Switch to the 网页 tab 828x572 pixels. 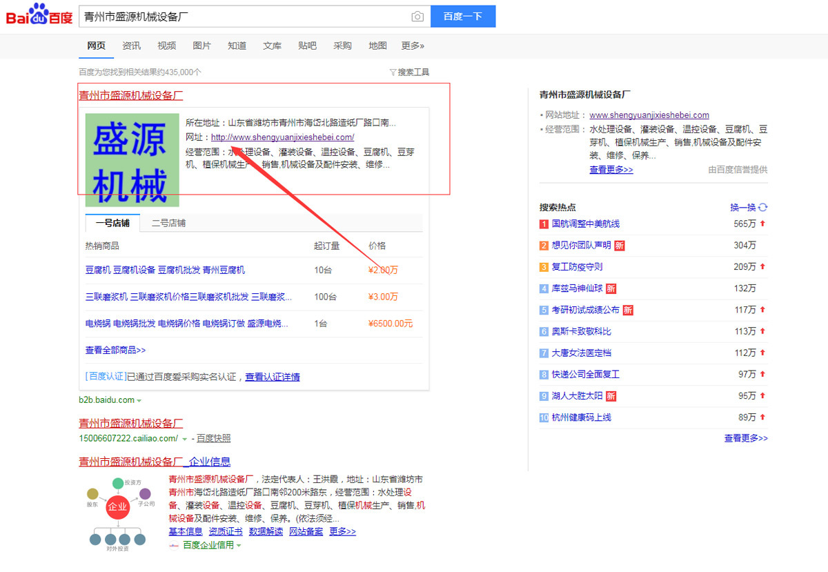coord(97,46)
